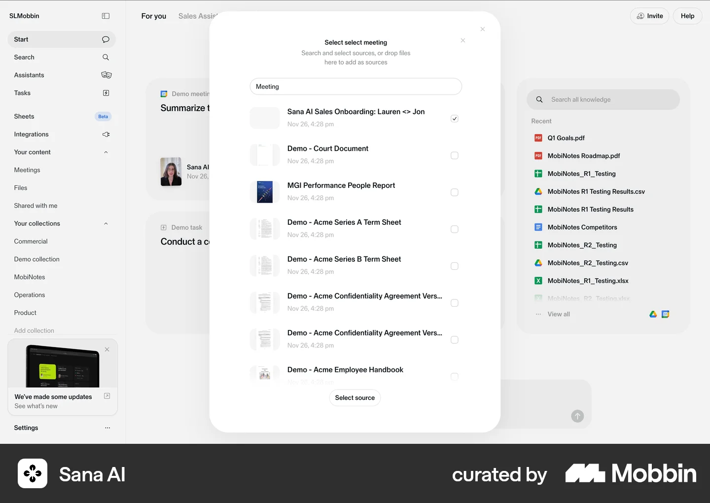Open the MobiNotes collection
Viewport: 710px width, 503px height.
click(30, 277)
